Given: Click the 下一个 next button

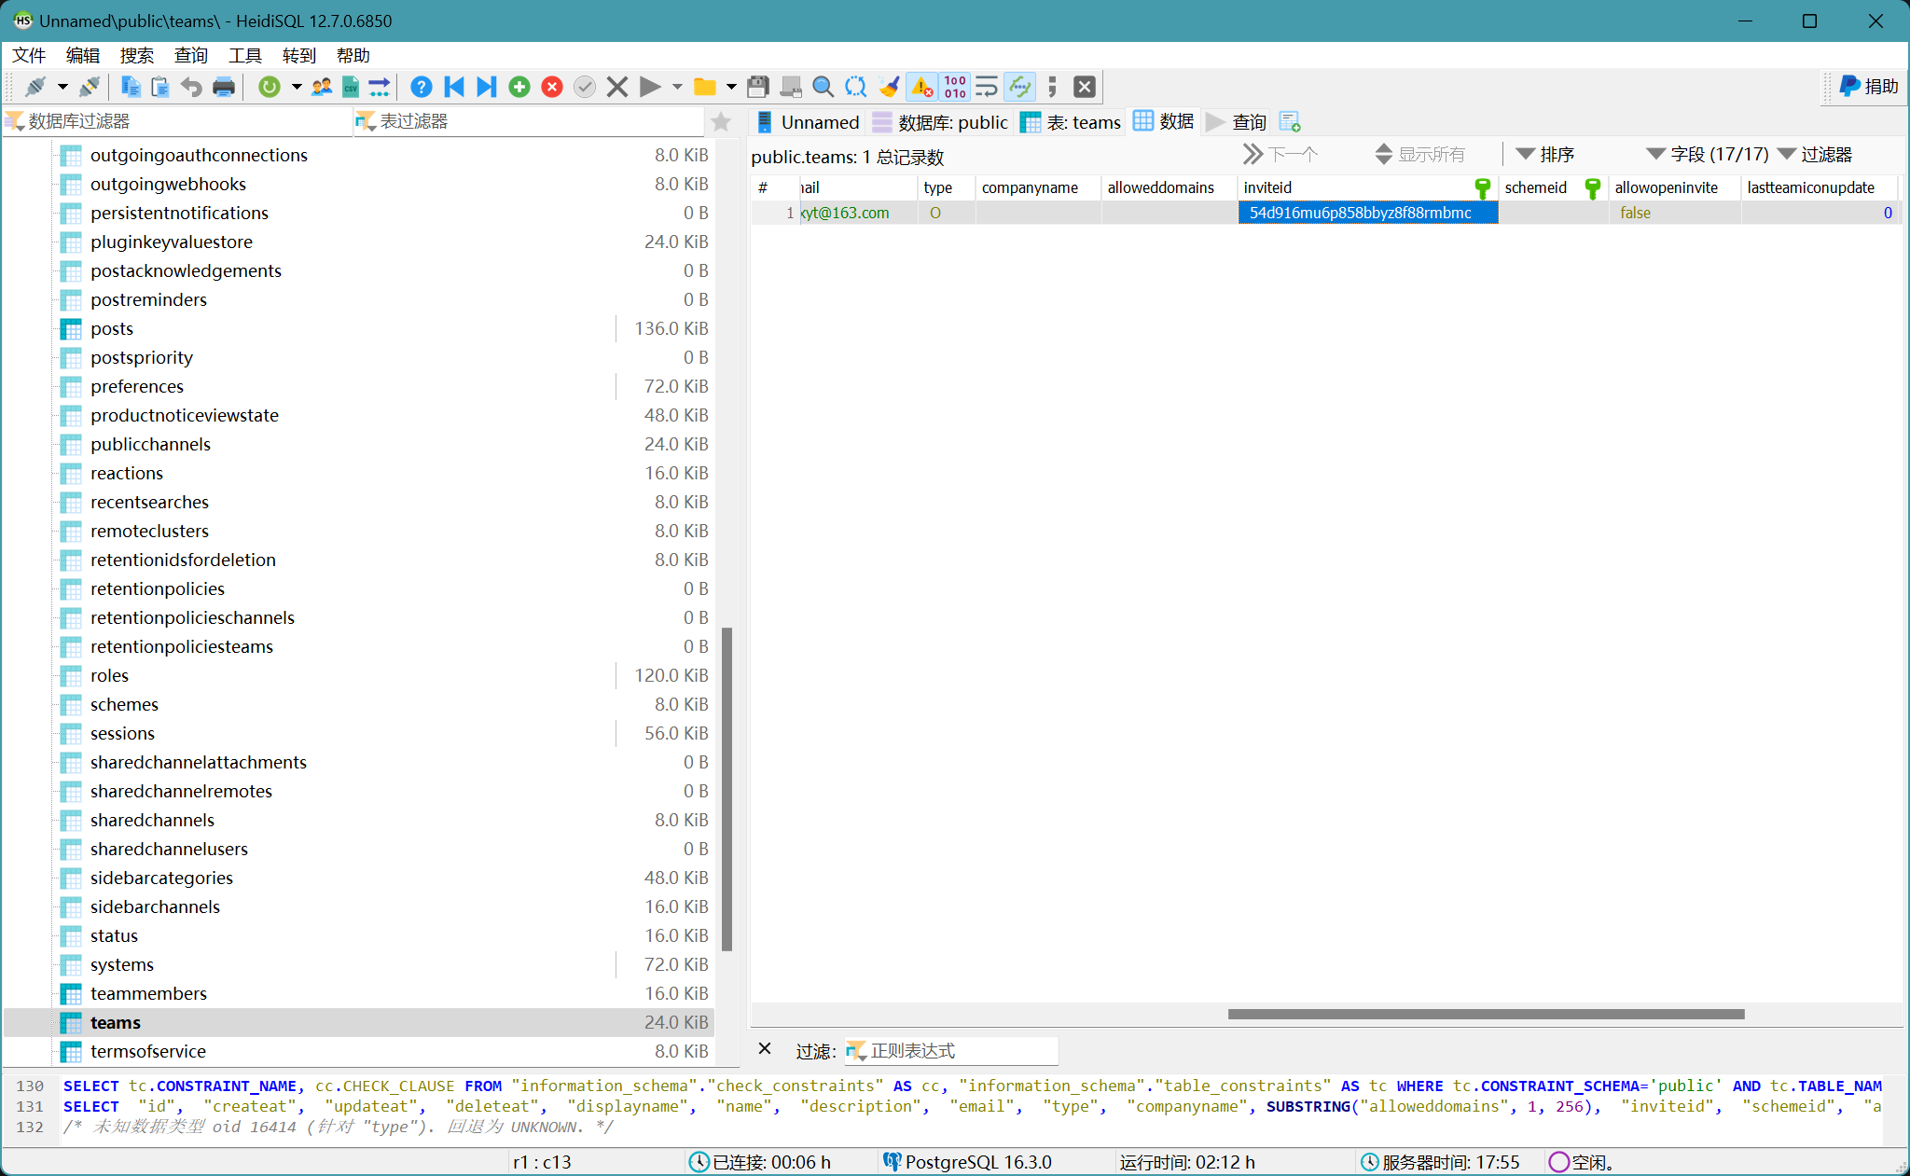Looking at the screenshot, I should click(x=1280, y=155).
